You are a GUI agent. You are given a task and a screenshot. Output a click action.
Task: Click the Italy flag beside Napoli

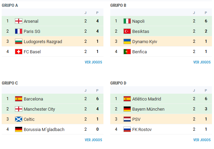127,21
